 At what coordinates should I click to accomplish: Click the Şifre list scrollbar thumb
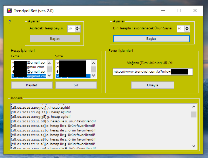(94, 70)
